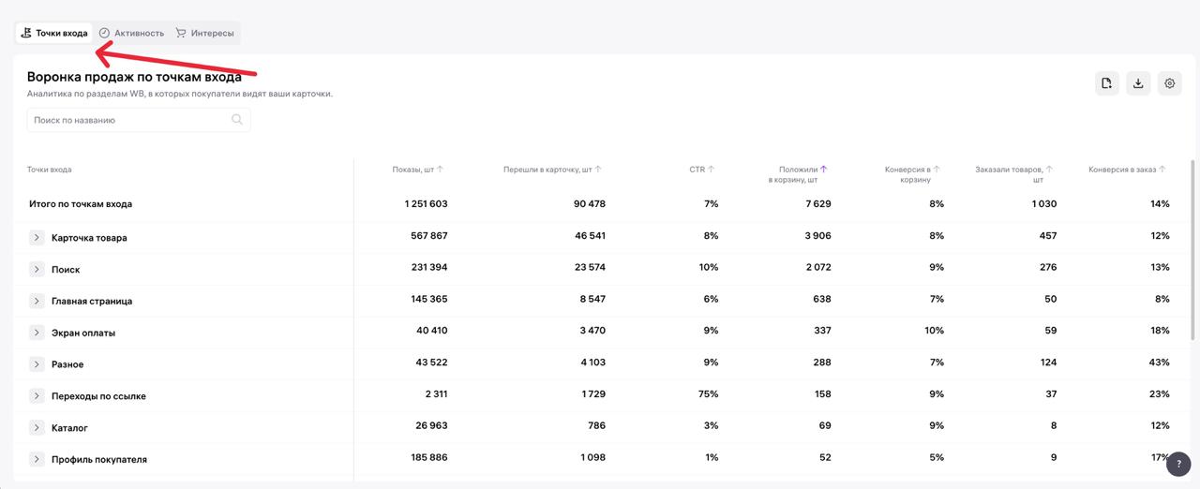Click the 26 963 impressions cell
This screenshot has width=1200, height=489.
click(432, 426)
